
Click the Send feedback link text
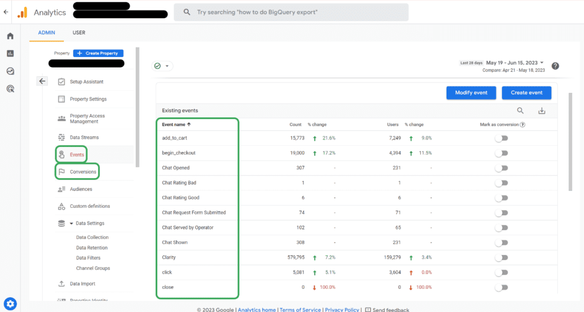click(391, 309)
